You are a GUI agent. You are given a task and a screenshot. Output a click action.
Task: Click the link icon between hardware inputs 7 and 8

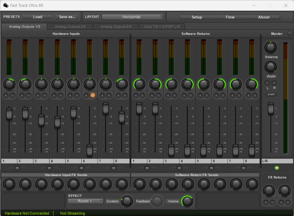pos(113,168)
